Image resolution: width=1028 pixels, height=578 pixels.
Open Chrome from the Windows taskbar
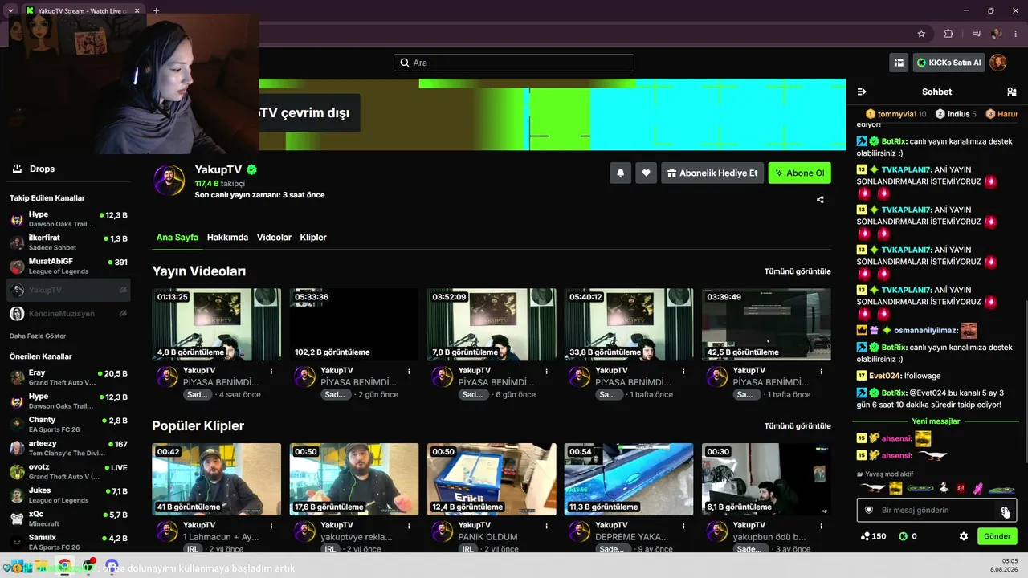(x=64, y=566)
